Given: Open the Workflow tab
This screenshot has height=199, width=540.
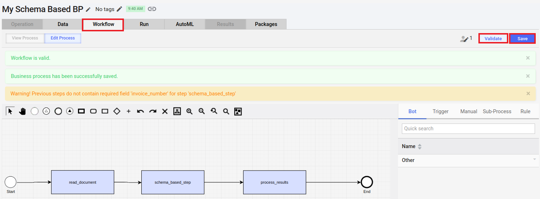Looking at the screenshot, I should pos(103,24).
